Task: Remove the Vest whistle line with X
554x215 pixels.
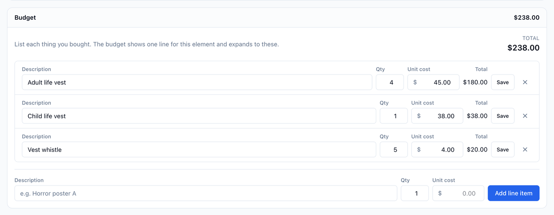Action: click(x=525, y=150)
